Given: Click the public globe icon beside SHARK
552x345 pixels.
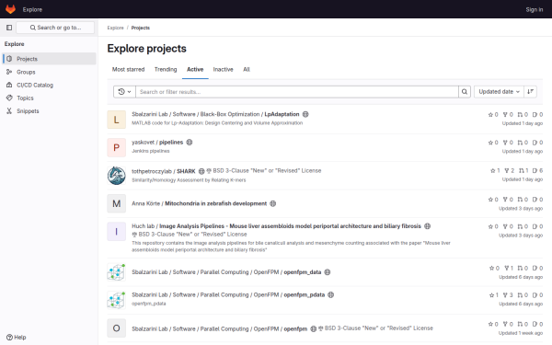Looking at the screenshot, I should pyautogui.click(x=201, y=171).
